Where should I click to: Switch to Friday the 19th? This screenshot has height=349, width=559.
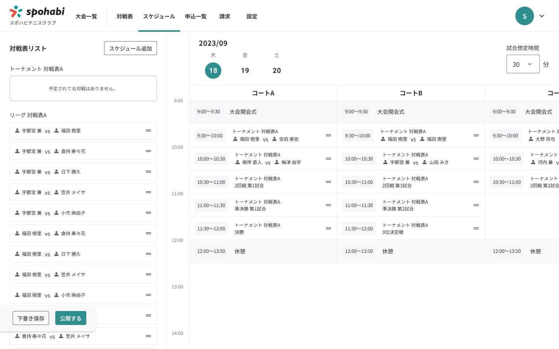245,71
